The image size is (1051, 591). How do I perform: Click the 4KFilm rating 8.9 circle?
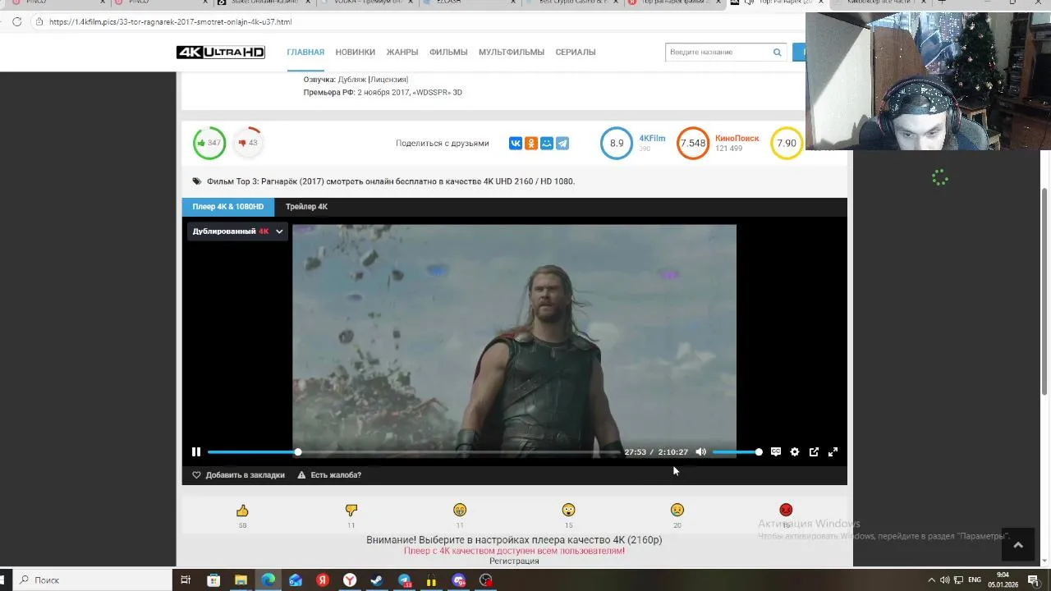[x=617, y=143]
